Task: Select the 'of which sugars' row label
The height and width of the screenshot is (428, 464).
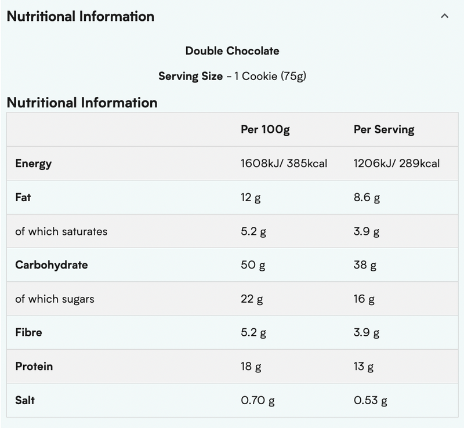Action: pyautogui.click(x=55, y=299)
